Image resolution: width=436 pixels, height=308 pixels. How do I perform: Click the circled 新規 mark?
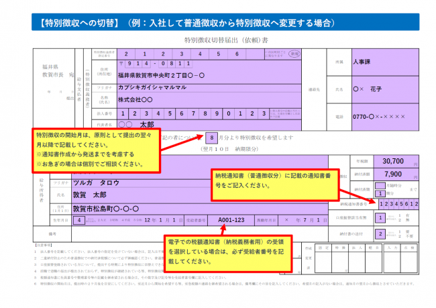click(294, 54)
